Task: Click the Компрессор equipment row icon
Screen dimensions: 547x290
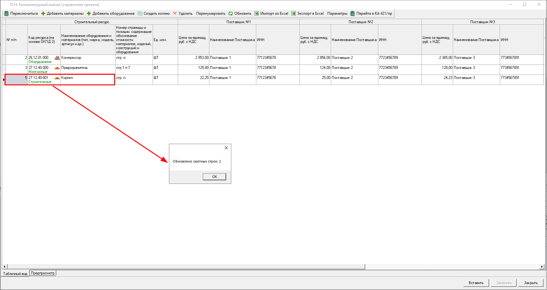Action: 57,58
